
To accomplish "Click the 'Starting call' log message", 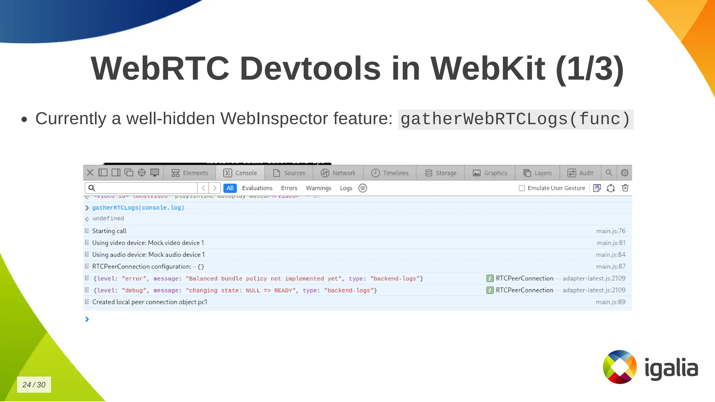I will (x=109, y=231).
